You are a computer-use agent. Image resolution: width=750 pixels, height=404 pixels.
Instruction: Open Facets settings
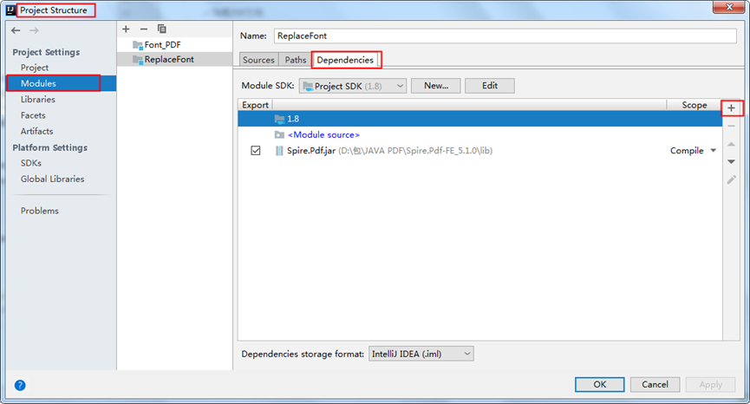(x=33, y=115)
